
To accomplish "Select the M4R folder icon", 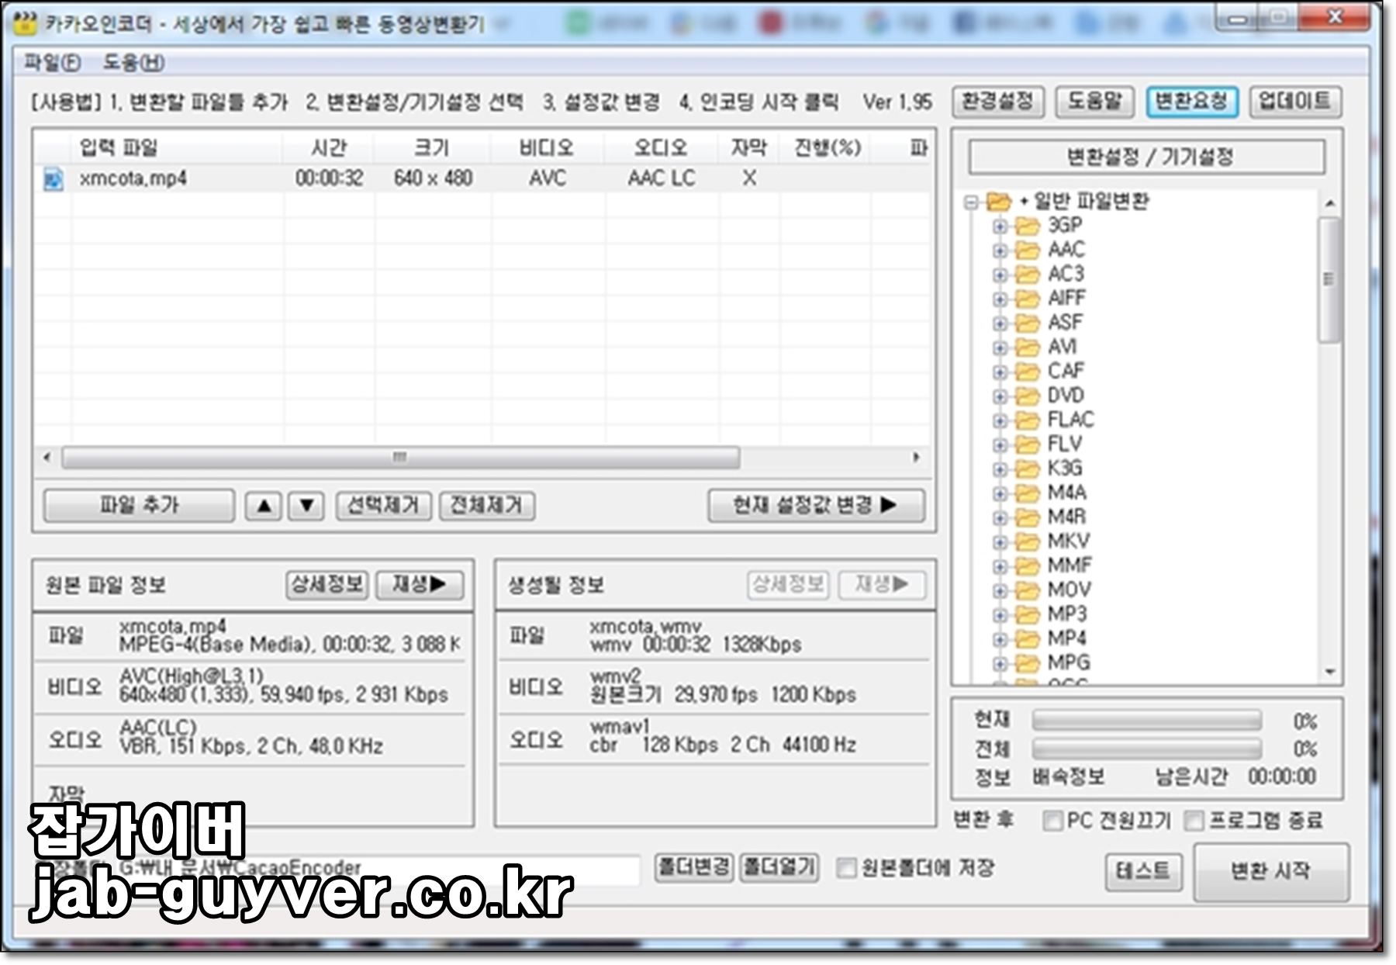I will pyautogui.click(x=1027, y=517).
